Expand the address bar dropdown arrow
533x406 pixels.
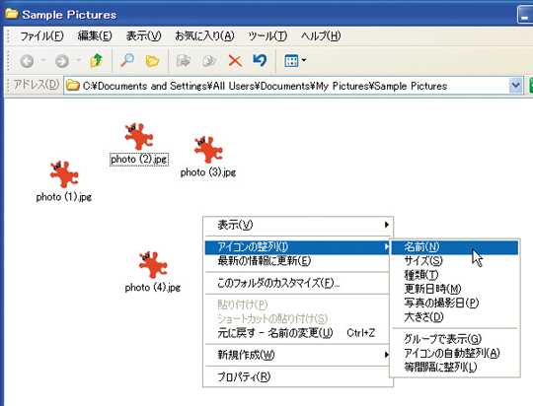(515, 85)
